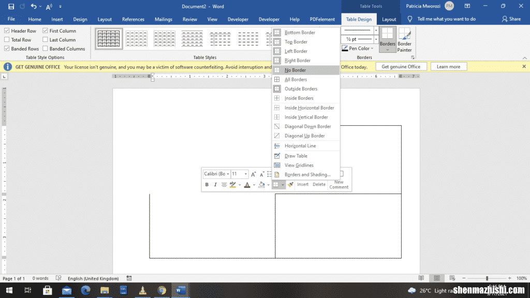The width and height of the screenshot is (530, 298).
Task: Click the Tell me what you want to do box
Action: click(446, 19)
